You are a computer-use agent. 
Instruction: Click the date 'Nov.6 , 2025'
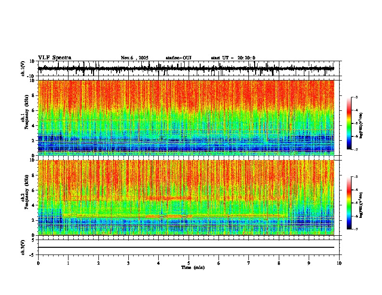pyautogui.click(x=135, y=58)
